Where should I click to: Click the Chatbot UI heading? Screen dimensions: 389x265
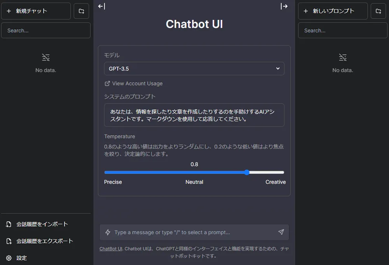(x=194, y=24)
